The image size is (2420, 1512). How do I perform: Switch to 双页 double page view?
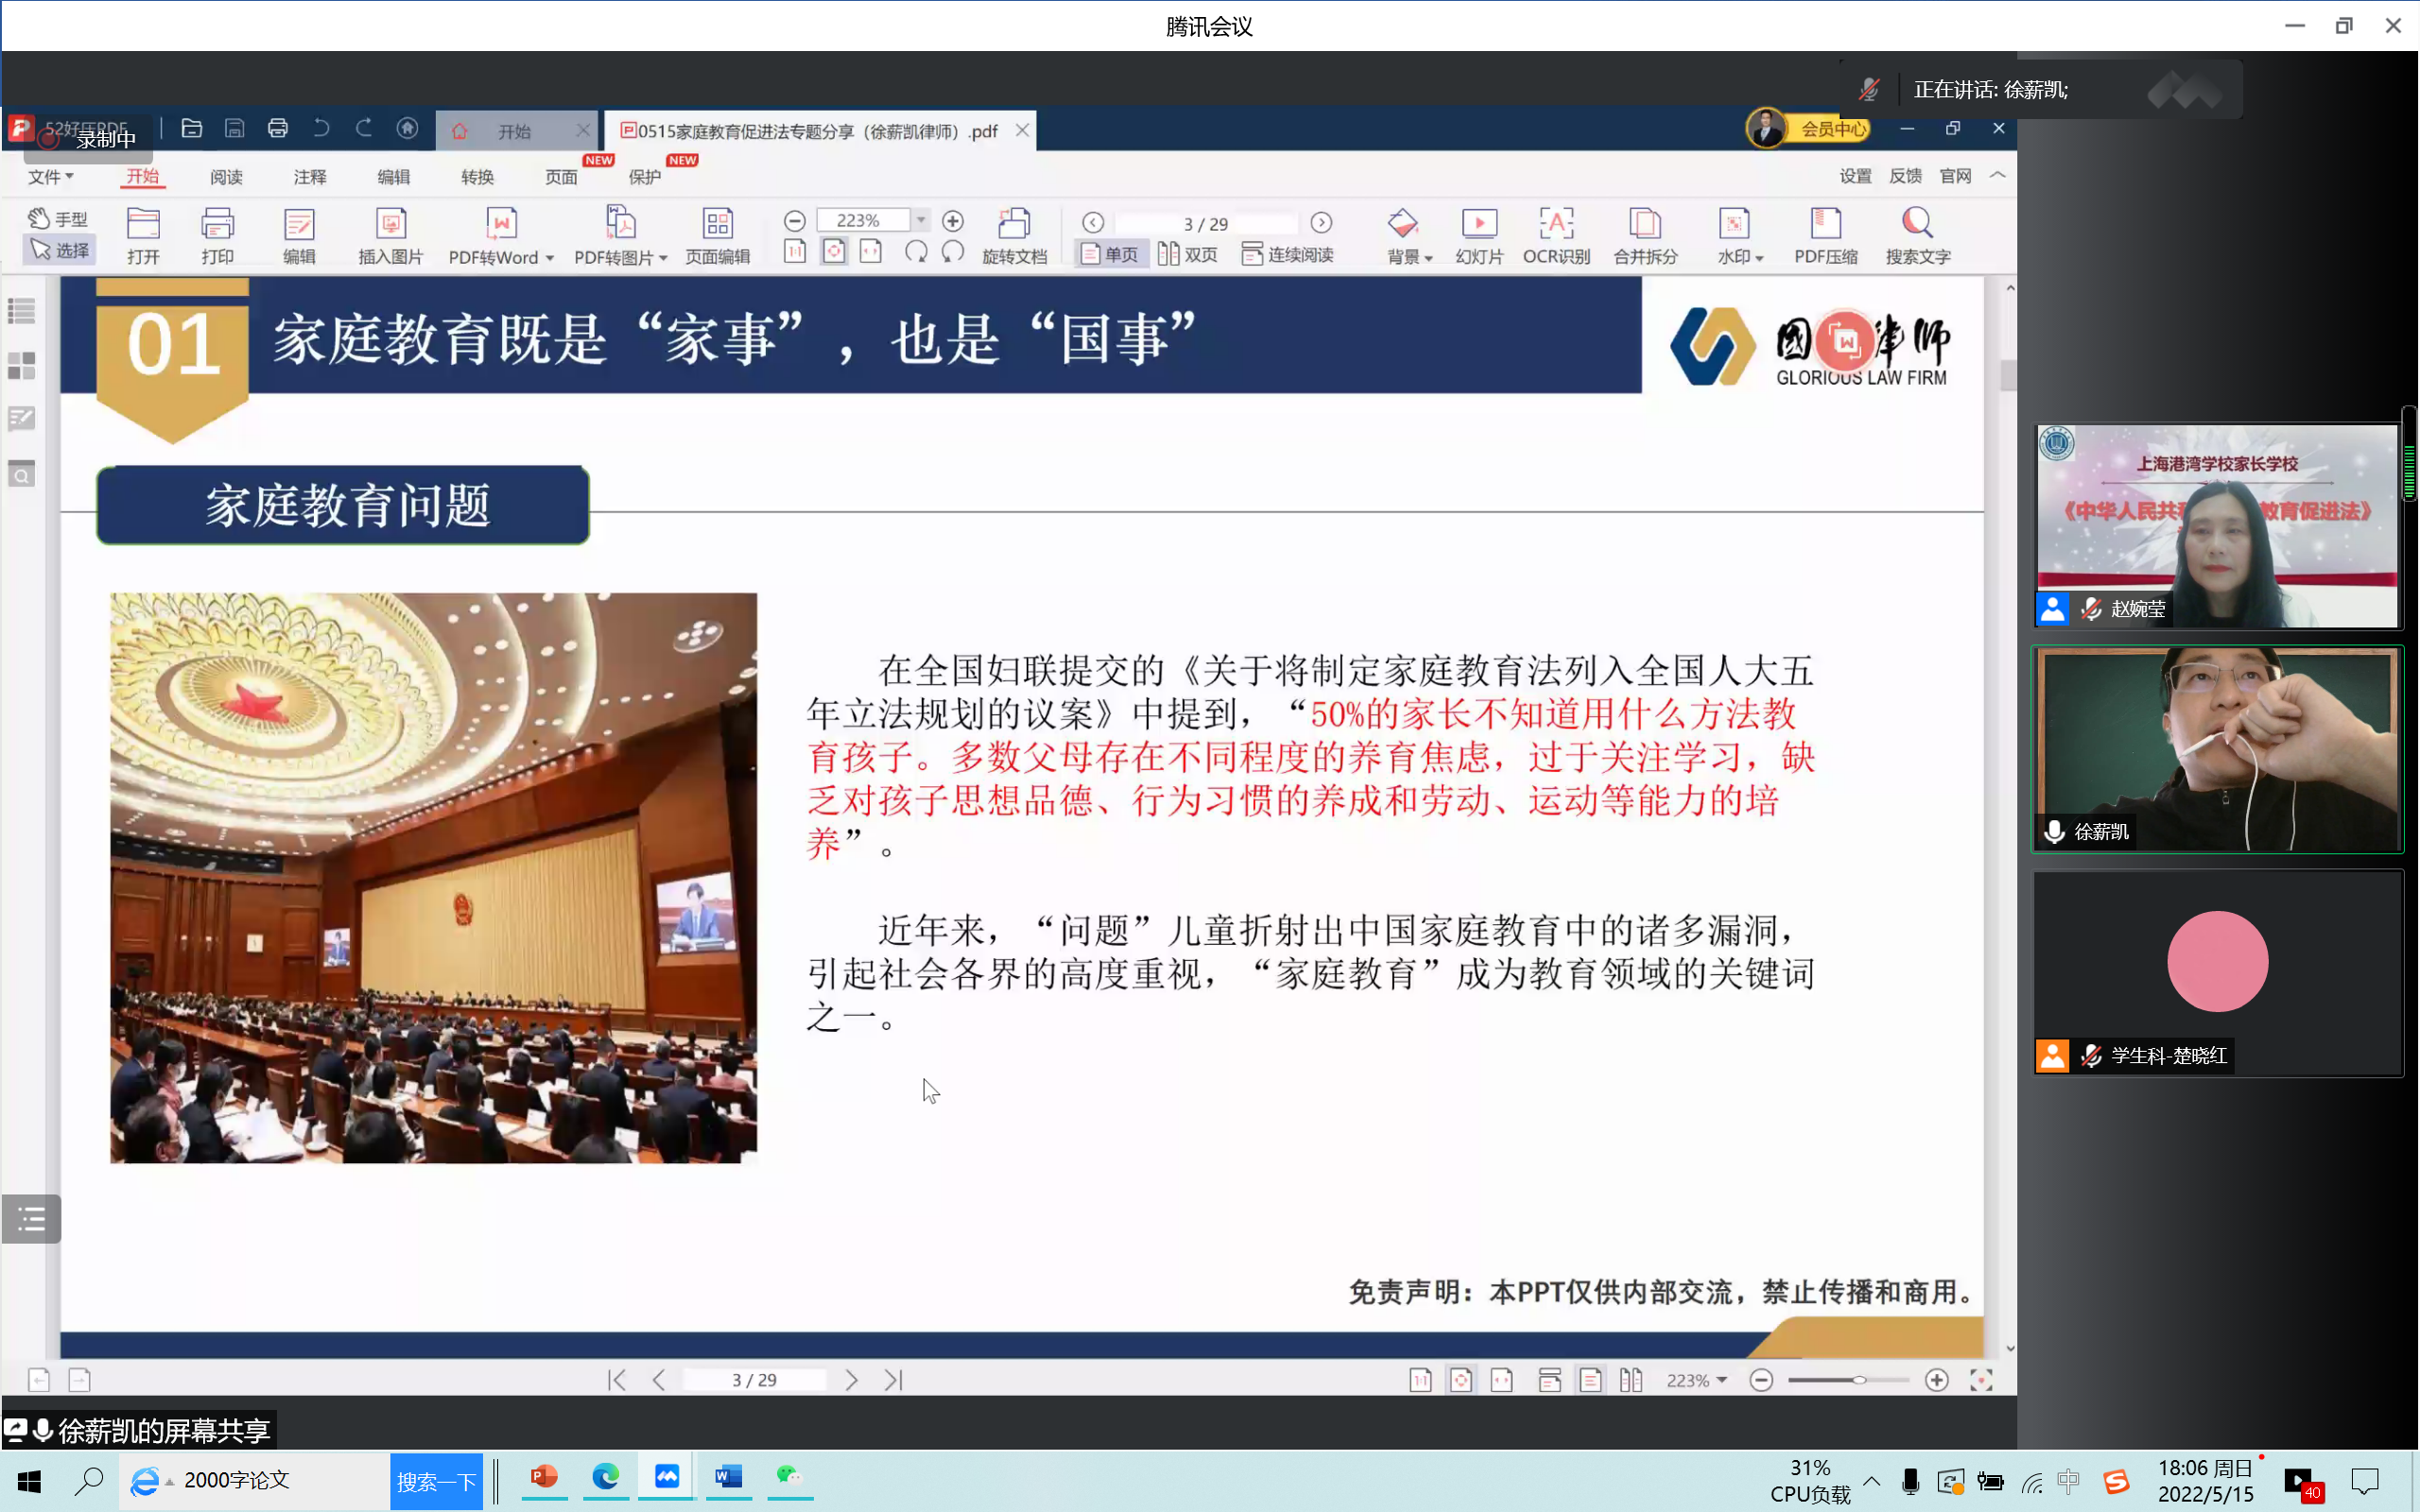pos(1188,254)
